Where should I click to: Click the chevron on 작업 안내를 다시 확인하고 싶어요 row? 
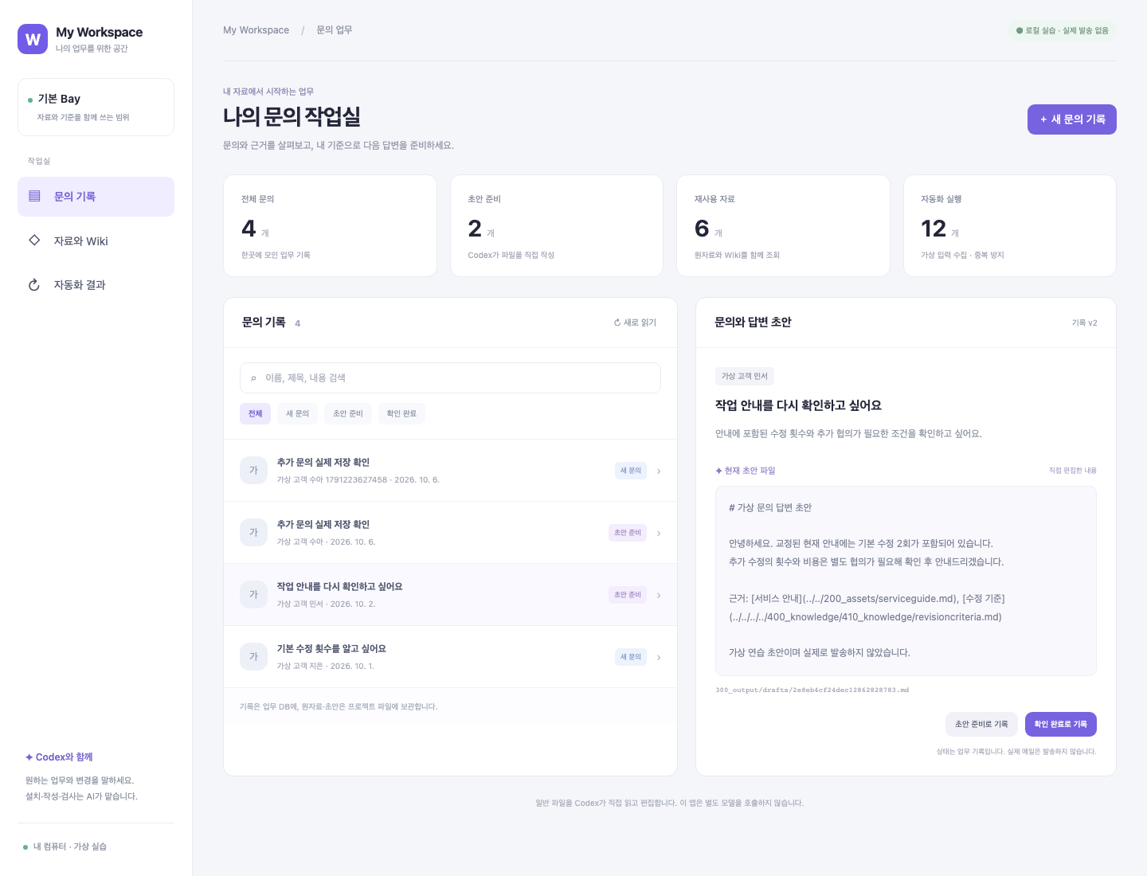pyautogui.click(x=659, y=596)
